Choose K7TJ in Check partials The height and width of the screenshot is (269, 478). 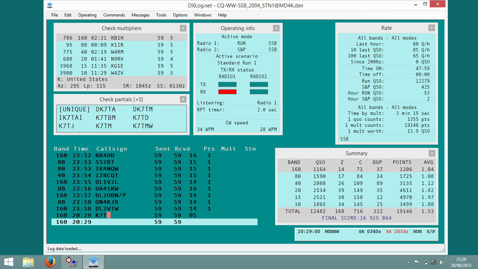point(66,126)
